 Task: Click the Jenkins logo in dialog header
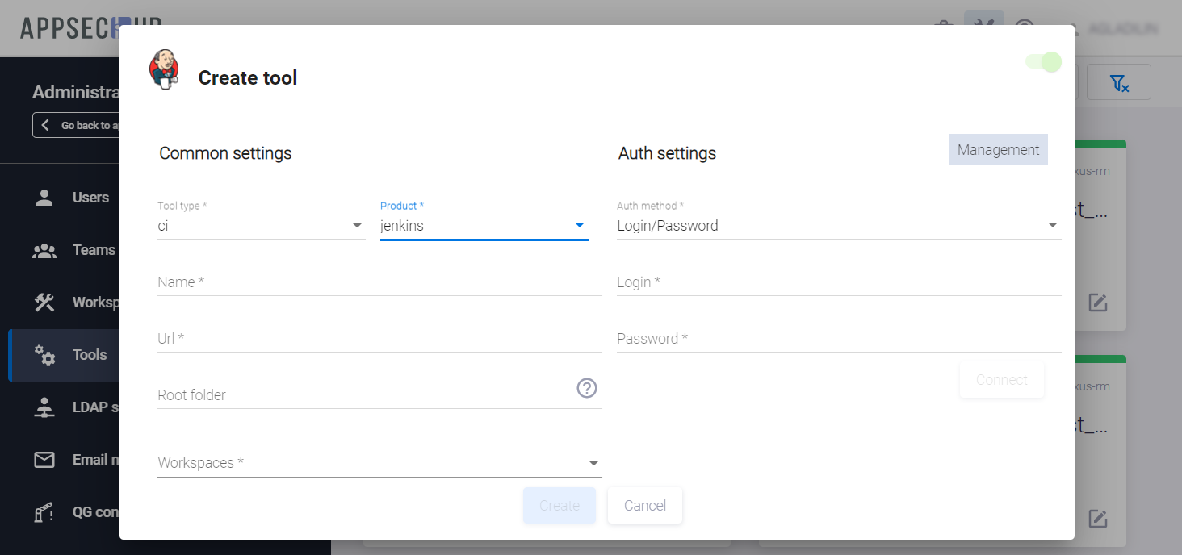point(165,69)
